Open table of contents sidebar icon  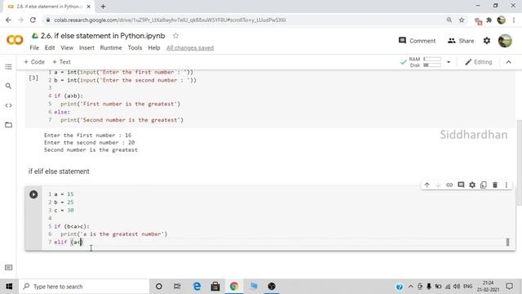[x=9, y=67]
